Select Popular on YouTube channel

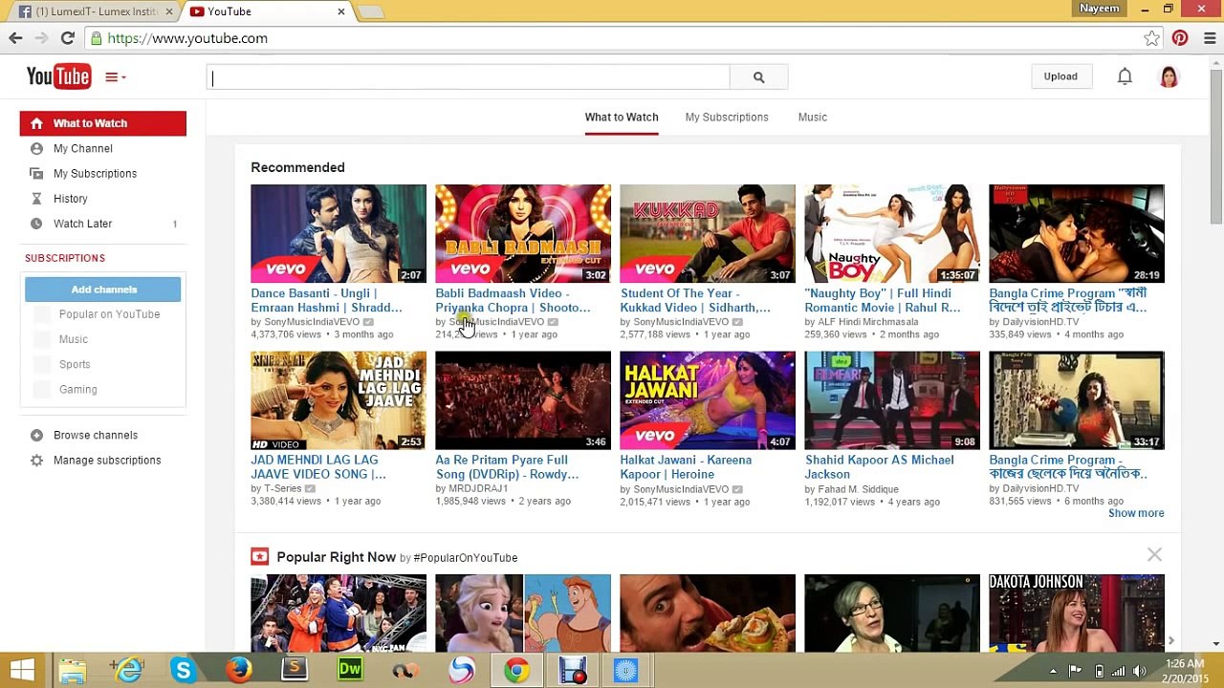[109, 314]
